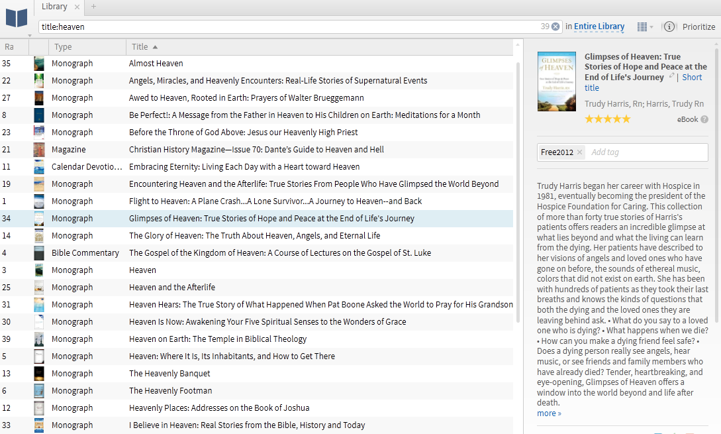Click the Prioritize button
The image size is (721, 434).
(698, 27)
